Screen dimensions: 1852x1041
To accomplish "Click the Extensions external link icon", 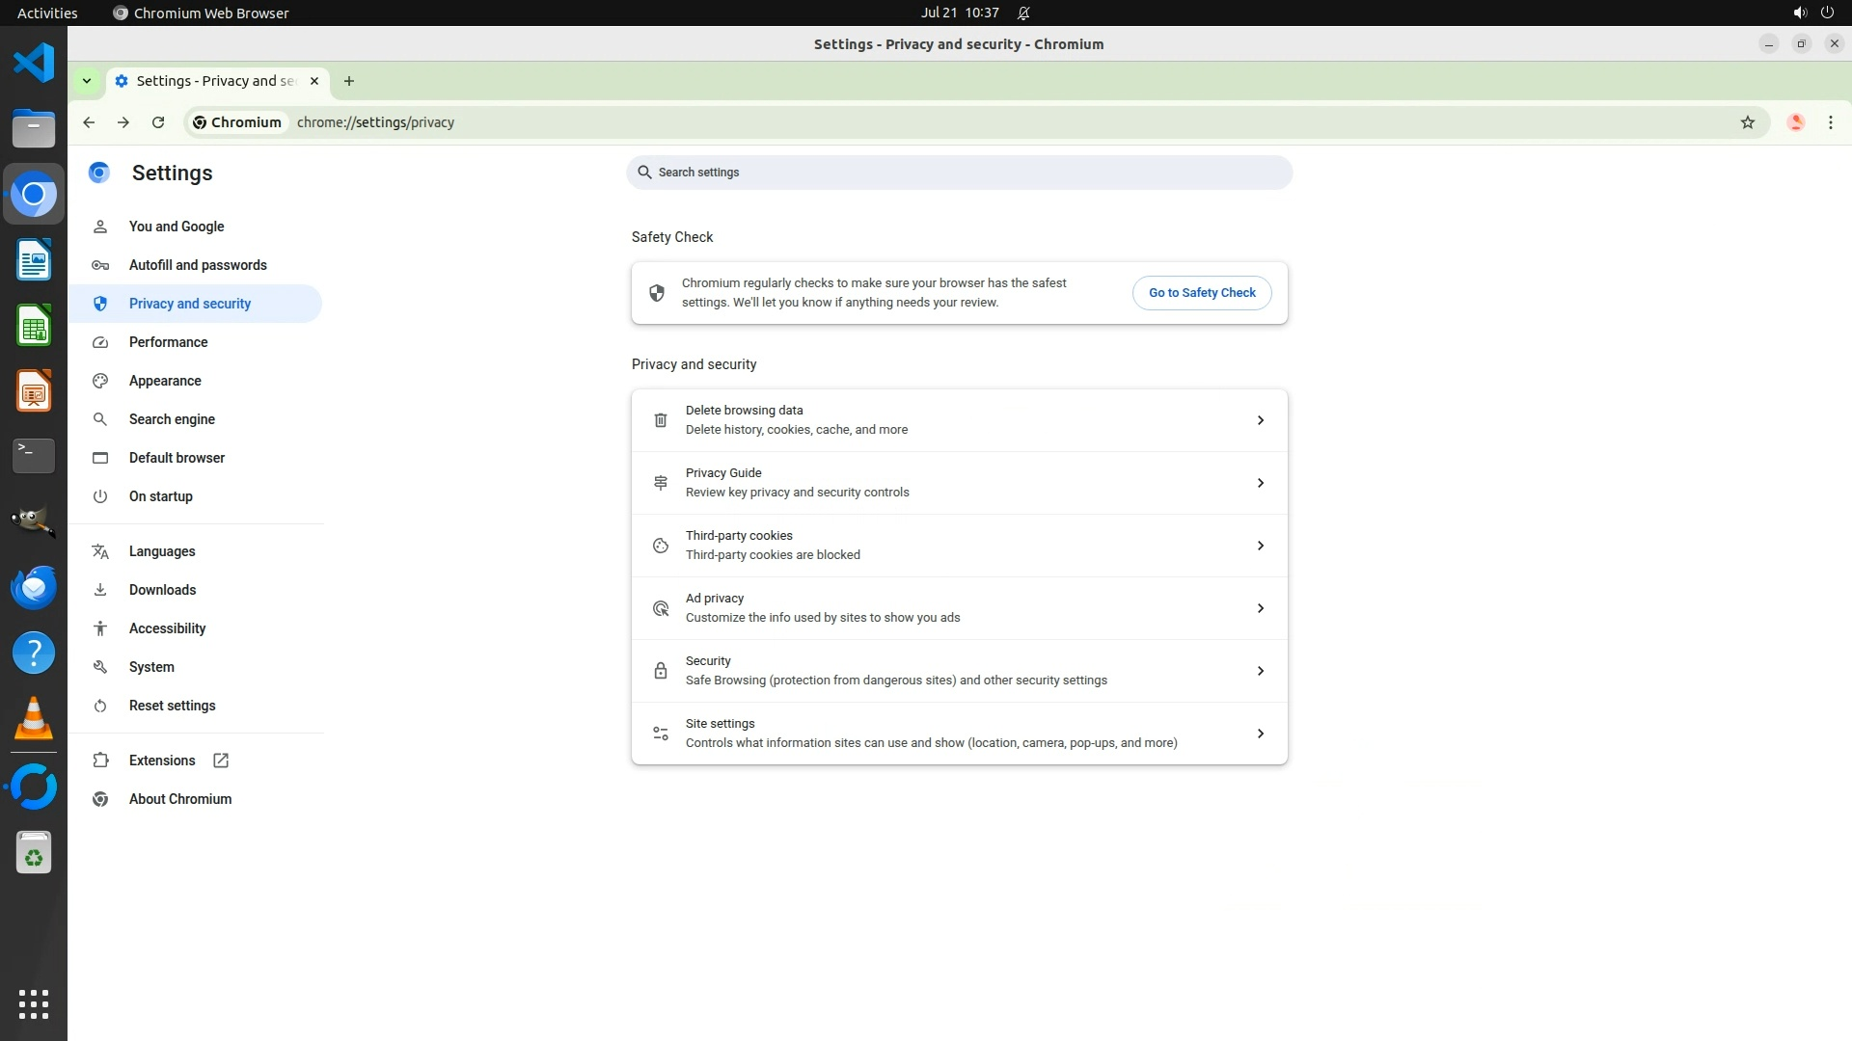I will 221,761.
